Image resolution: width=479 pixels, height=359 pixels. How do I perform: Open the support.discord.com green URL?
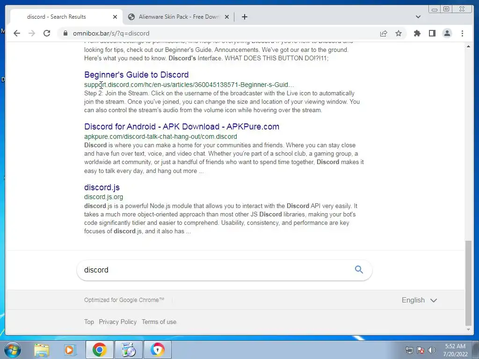click(189, 85)
